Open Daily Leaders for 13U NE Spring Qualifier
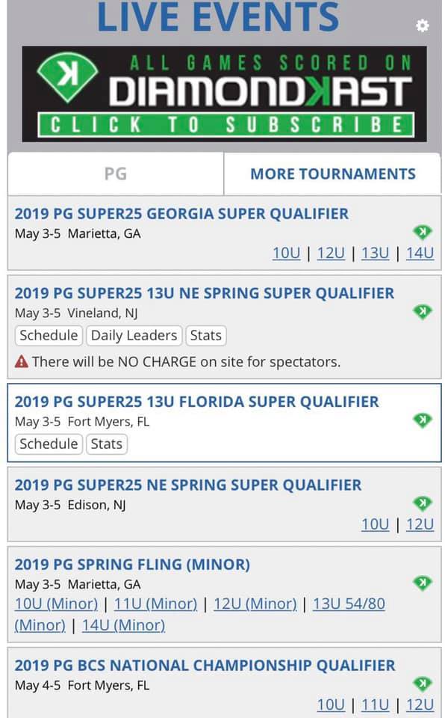Viewport: 445px width, 718px height. pyautogui.click(x=134, y=335)
